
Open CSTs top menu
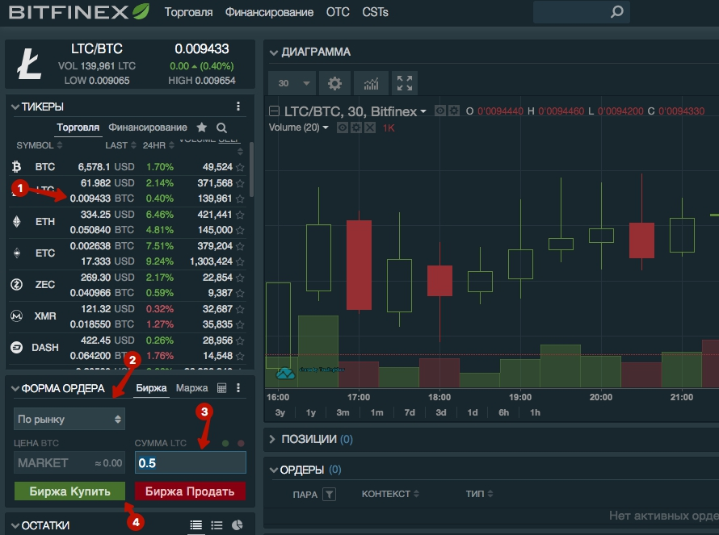tap(375, 12)
